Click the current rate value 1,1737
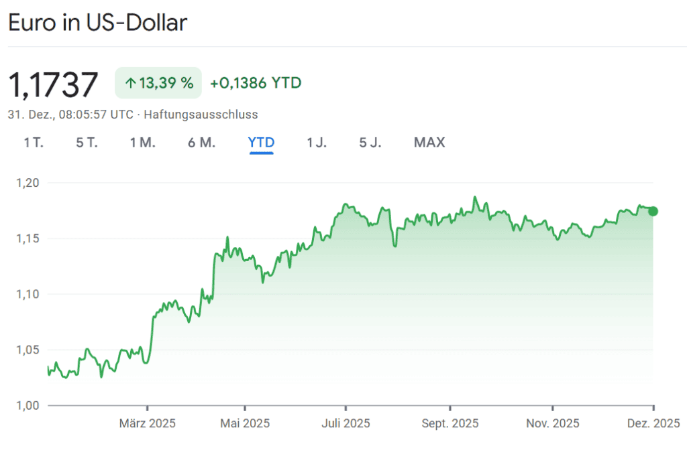Viewport: 687px width, 452px height. click(x=53, y=85)
